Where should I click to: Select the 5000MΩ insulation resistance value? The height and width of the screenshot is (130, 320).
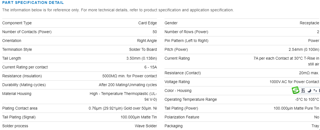pos(129,76)
